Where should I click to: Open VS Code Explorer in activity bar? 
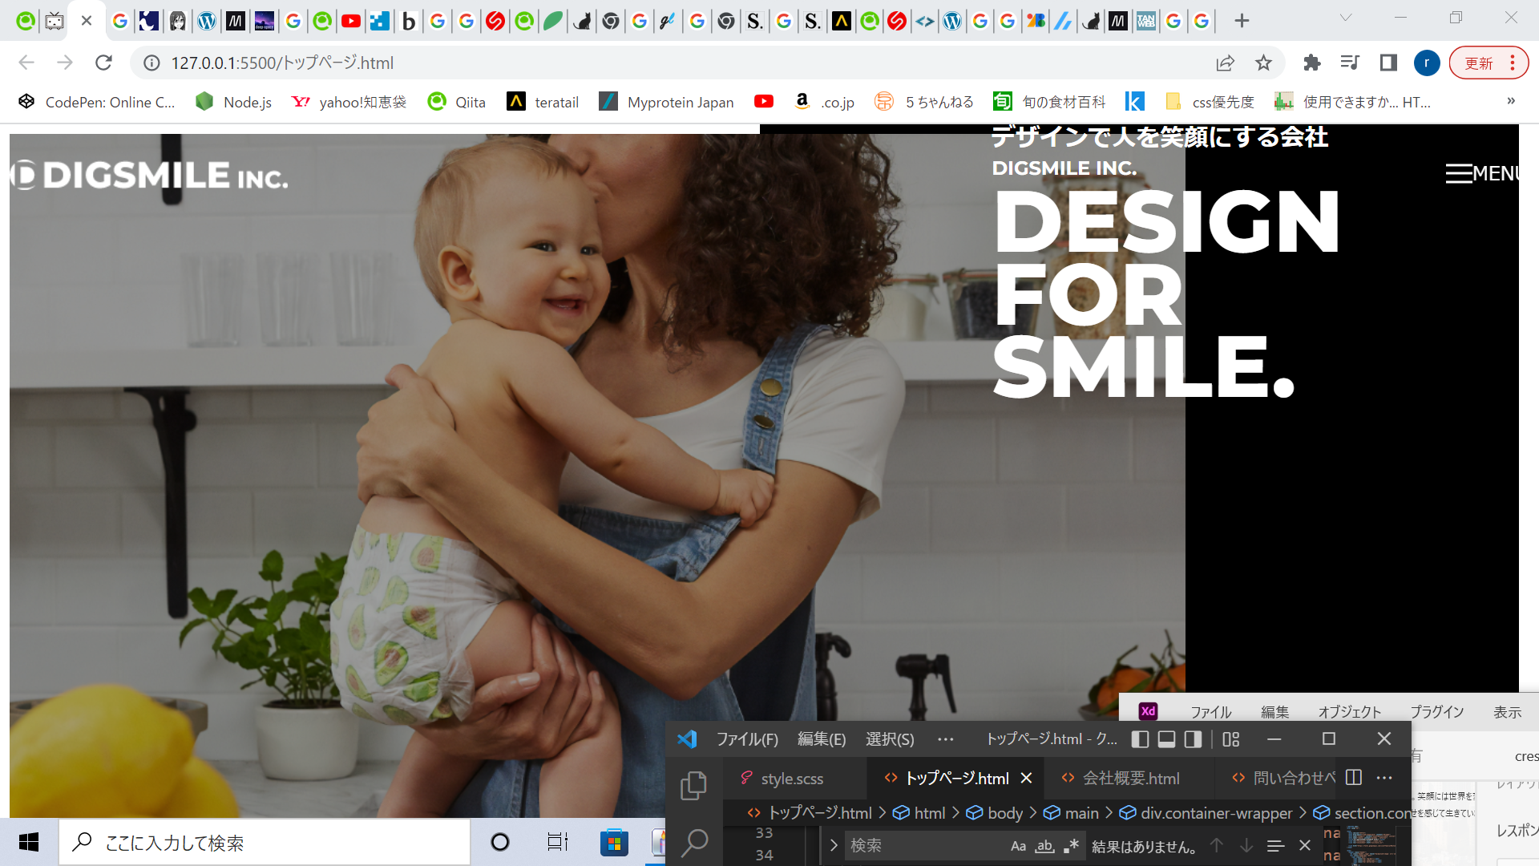(694, 785)
